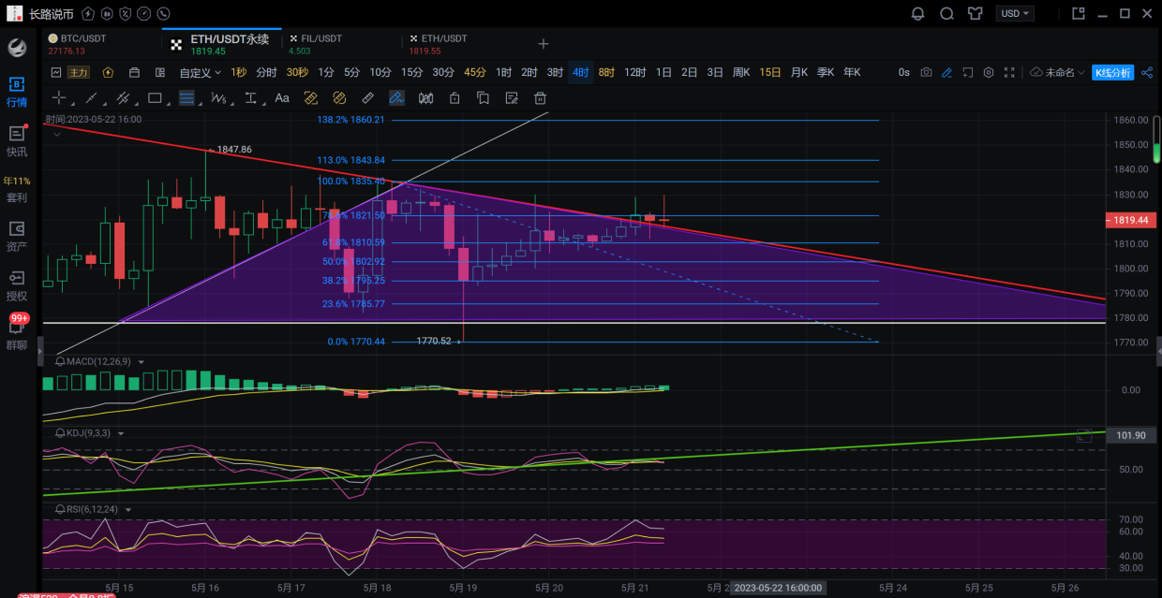Select the 1日 timeframe

(x=663, y=72)
